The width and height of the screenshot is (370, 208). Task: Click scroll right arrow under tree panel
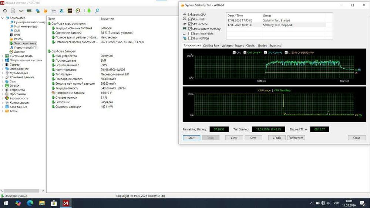coord(43,191)
